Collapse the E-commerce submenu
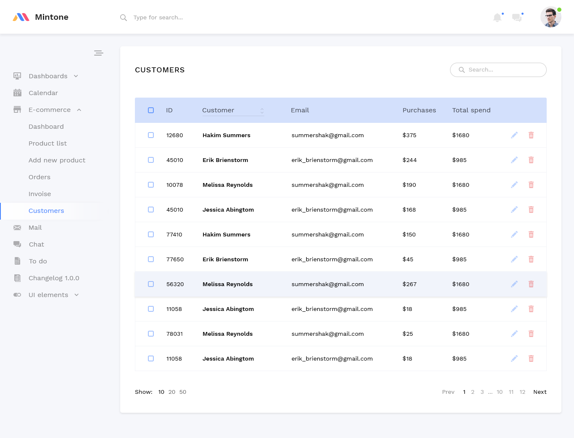The height and width of the screenshot is (438, 574). coord(79,110)
